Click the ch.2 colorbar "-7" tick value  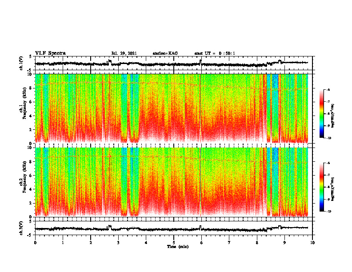coord(328,175)
